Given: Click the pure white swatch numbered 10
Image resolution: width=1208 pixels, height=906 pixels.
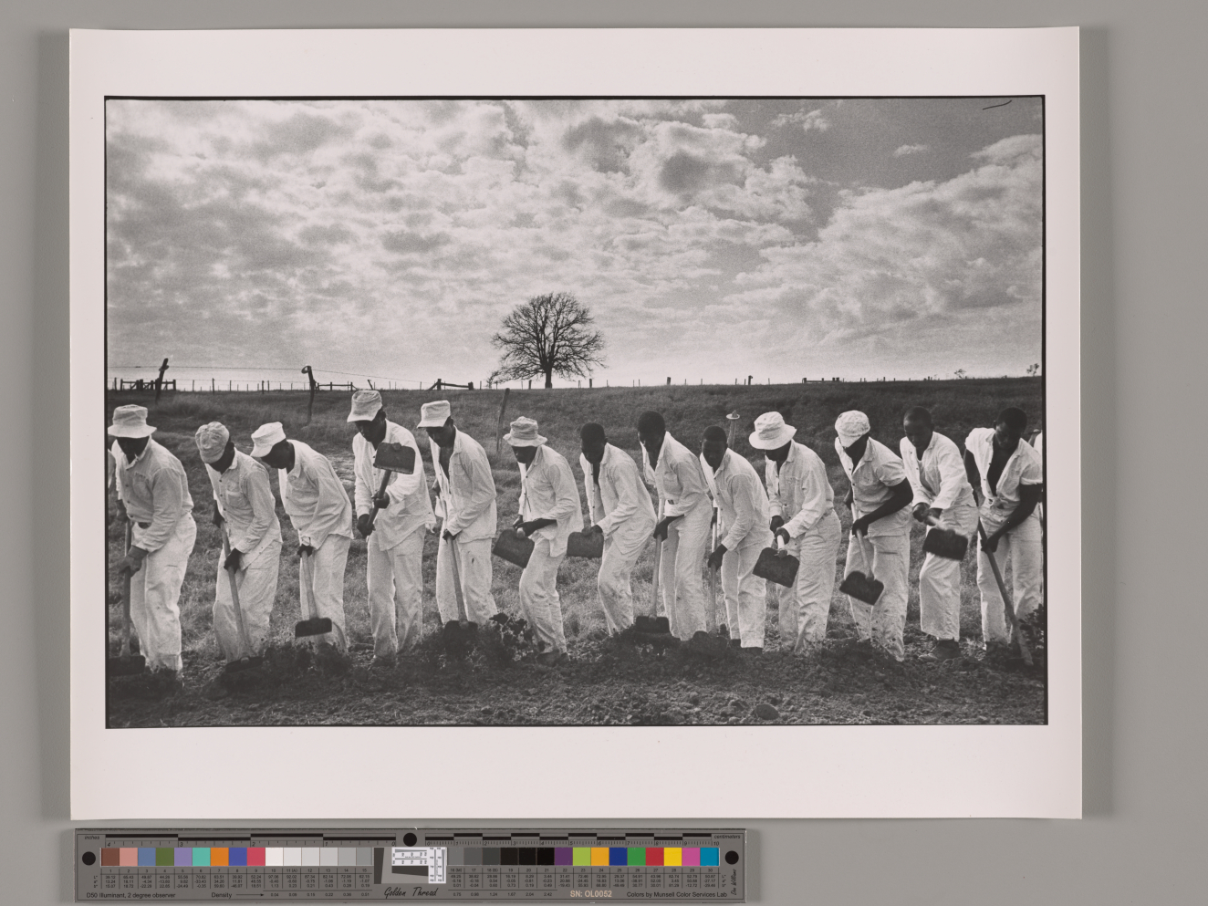Looking at the screenshot, I should (x=274, y=857).
